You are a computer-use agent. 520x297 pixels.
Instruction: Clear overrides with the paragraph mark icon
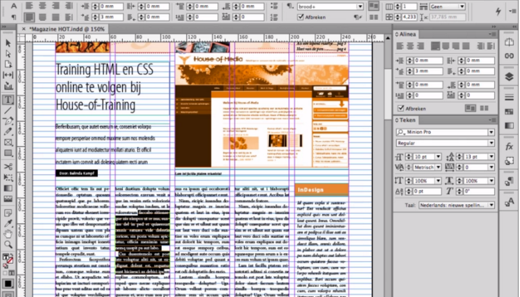coord(357,18)
